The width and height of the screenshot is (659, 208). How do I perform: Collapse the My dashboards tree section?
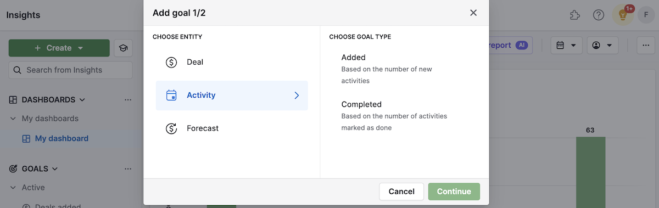coord(13,119)
